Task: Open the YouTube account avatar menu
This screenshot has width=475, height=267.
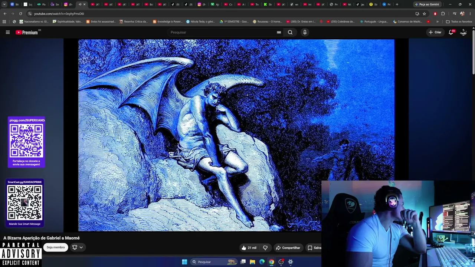Action: 463,32
